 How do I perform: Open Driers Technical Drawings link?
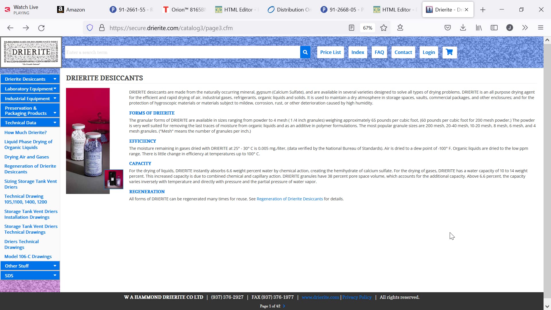22,244
